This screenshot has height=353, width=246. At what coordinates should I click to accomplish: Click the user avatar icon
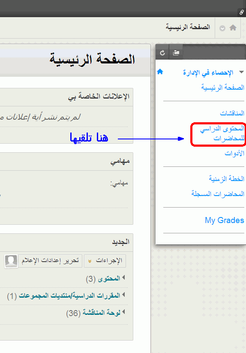pyautogui.click(x=11, y=261)
